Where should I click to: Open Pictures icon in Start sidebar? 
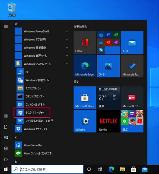tap(6, 137)
